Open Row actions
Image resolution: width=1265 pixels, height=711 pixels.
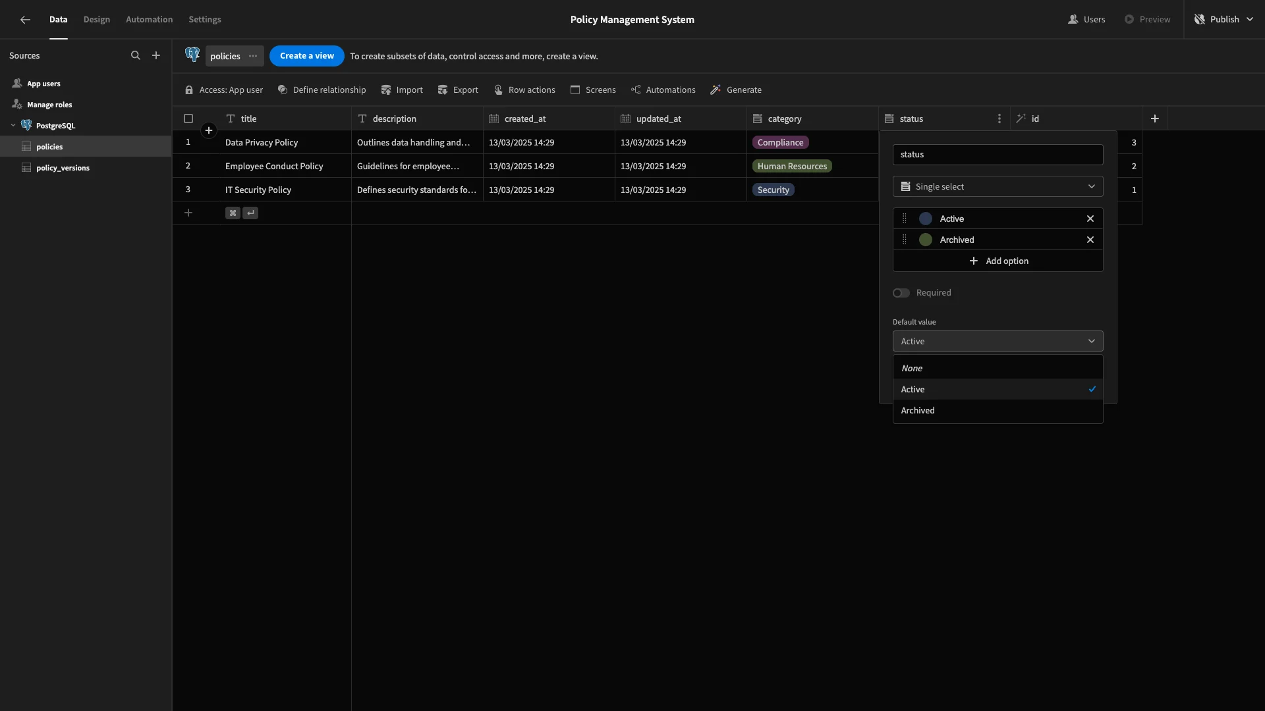pos(524,90)
